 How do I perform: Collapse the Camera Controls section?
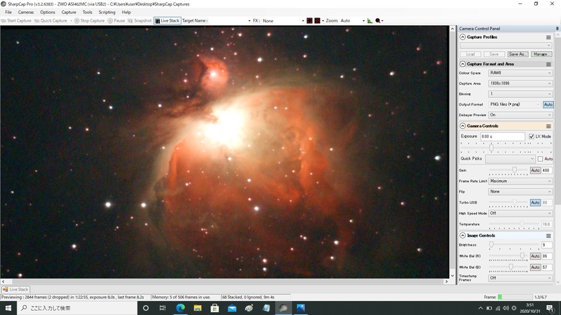[463, 126]
